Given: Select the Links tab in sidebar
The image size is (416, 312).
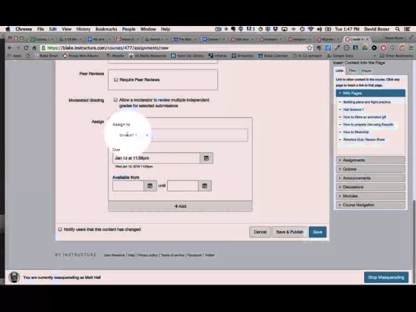Looking at the screenshot, I should click(339, 71).
